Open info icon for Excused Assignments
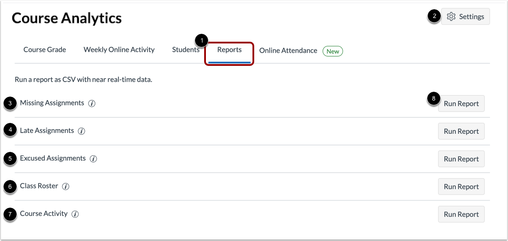 (93, 159)
